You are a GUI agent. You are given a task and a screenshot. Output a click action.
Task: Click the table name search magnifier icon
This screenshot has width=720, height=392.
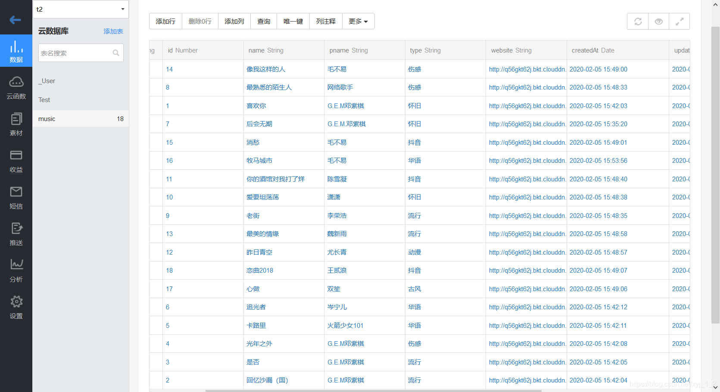[x=116, y=53]
